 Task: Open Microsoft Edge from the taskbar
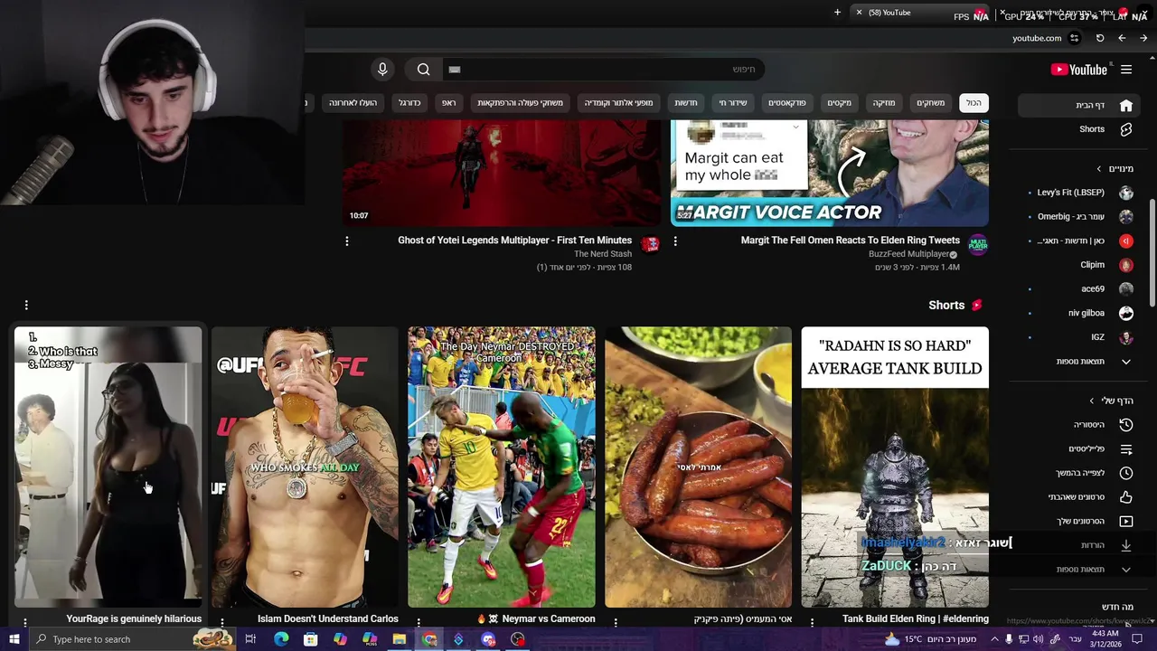pyautogui.click(x=281, y=639)
